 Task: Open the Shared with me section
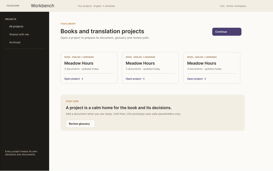[x=19, y=34]
